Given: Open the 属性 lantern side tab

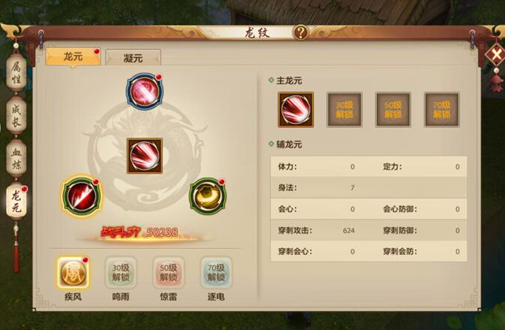Looking at the screenshot, I should coord(17,73).
